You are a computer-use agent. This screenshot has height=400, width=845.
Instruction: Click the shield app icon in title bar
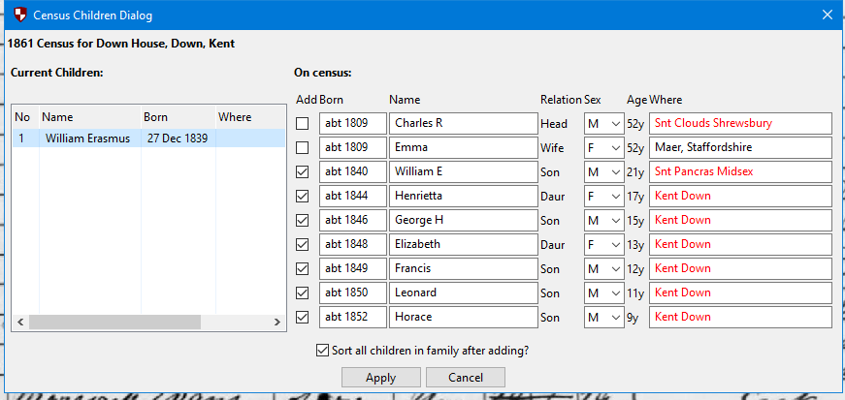(x=18, y=15)
